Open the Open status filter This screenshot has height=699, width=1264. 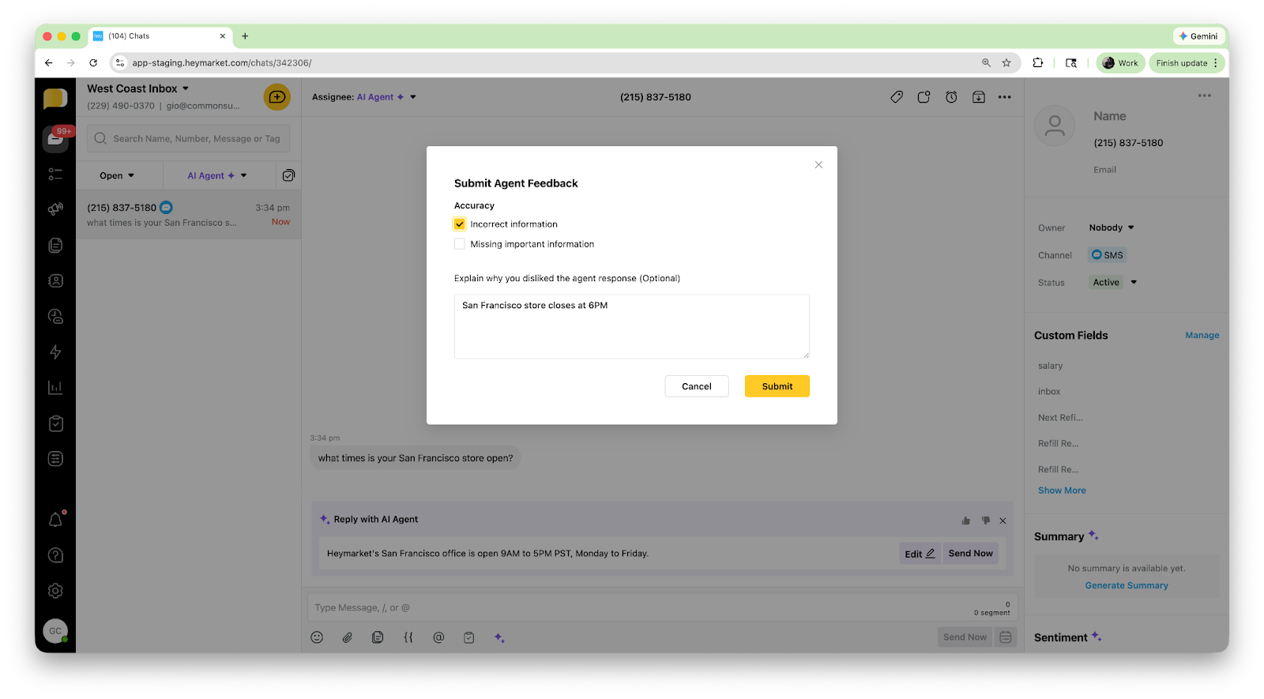point(117,175)
